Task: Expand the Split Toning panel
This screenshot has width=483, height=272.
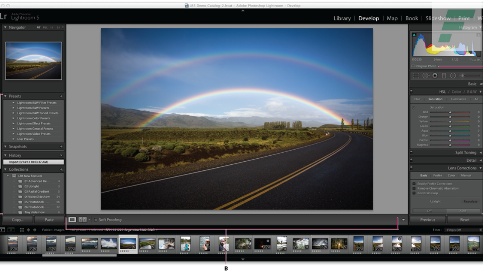Action: click(x=480, y=153)
